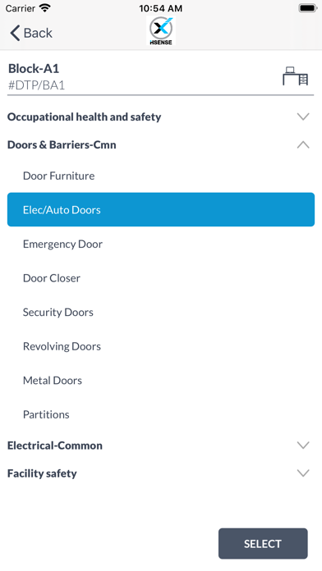This screenshot has height=571, width=322.
Task: Collapse the Doors & Barriers-Cmn chevron
Action: click(x=303, y=144)
